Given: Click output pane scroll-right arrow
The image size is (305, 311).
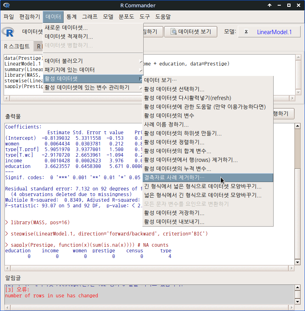Looking at the screenshot, I should pyautogui.click(x=291, y=268).
